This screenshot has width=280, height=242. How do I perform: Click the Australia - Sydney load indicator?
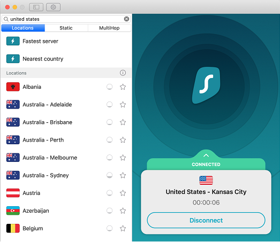[x=109, y=175]
